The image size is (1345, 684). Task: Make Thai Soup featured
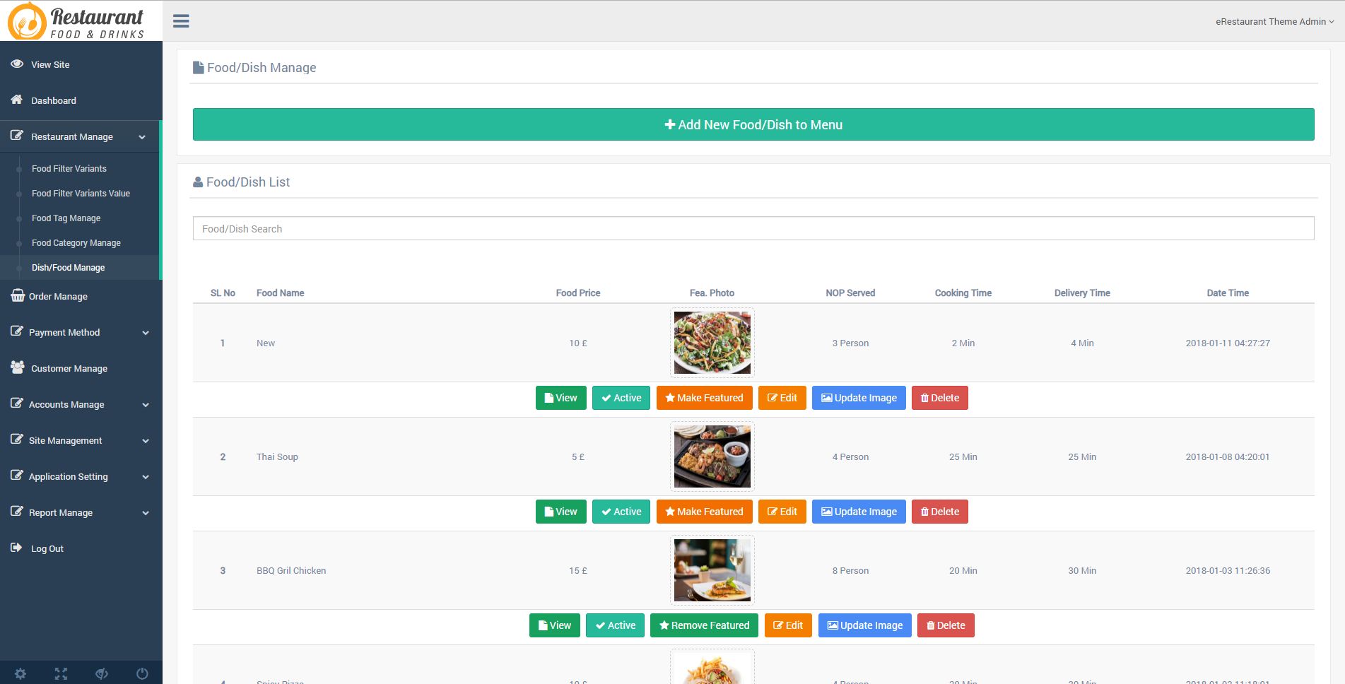pos(704,512)
